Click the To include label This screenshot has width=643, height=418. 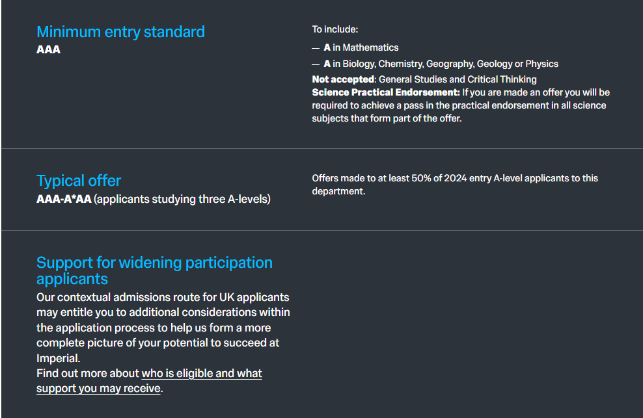coord(335,29)
